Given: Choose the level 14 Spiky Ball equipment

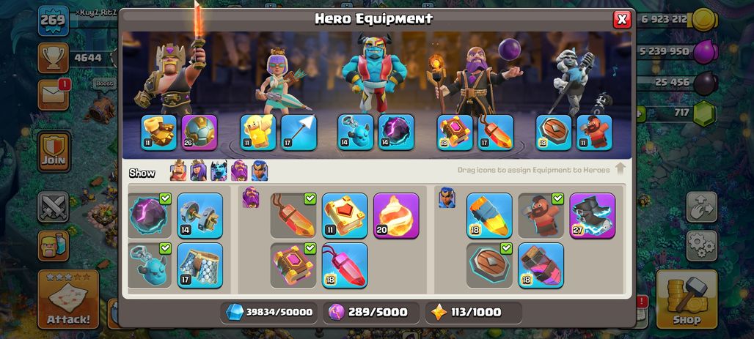Looking at the screenshot, I should coord(200,215).
